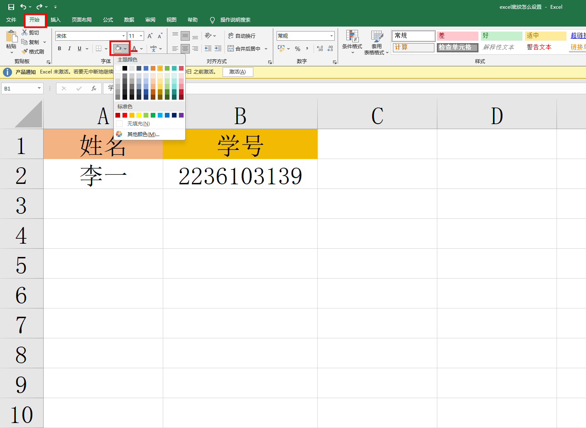Expand the font color dropdown arrow
The width and height of the screenshot is (586, 428).
click(x=142, y=49)
